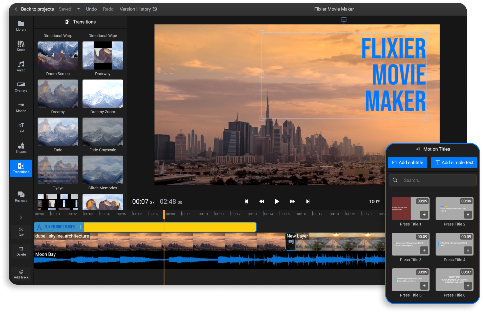The width and height of the screenshot is (483, 313).
Task: Open the Text panel
Action: point(21,127)
